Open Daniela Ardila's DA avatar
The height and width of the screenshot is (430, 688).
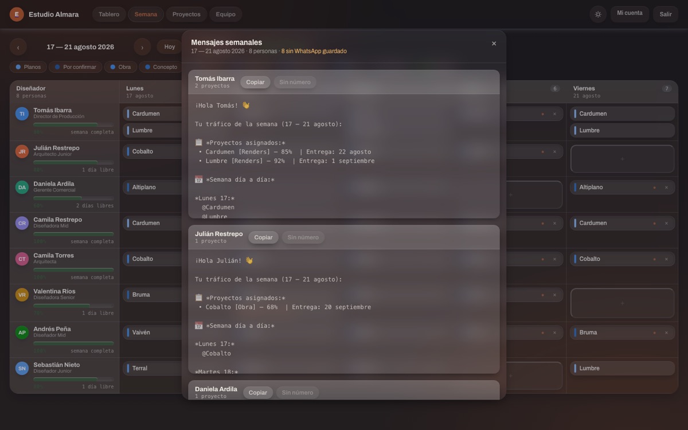point(22,187)
